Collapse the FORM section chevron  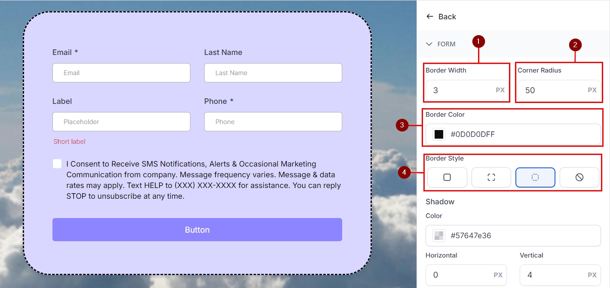tap(429, 44)
